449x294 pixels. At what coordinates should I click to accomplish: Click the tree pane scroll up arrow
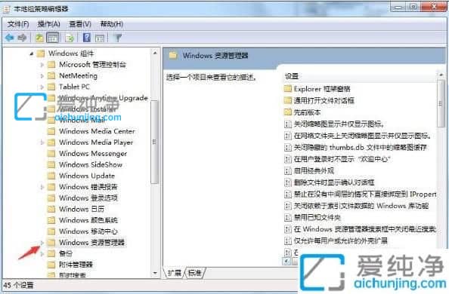click(155, 53)
